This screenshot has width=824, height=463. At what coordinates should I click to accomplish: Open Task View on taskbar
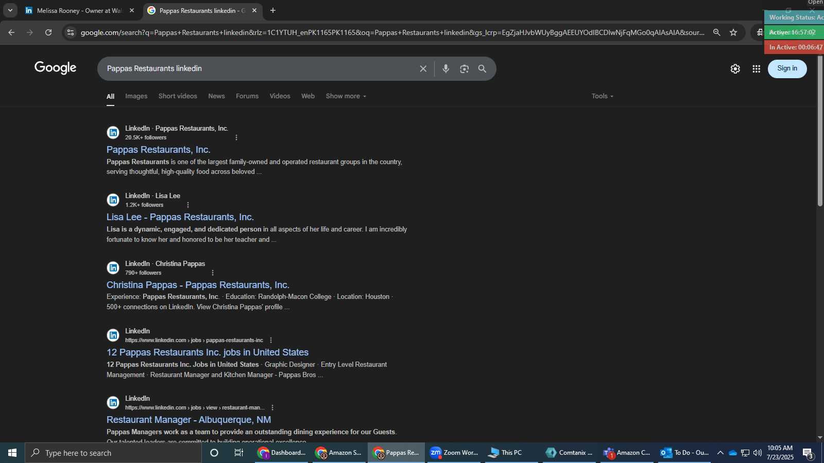(x=239, y=453)
